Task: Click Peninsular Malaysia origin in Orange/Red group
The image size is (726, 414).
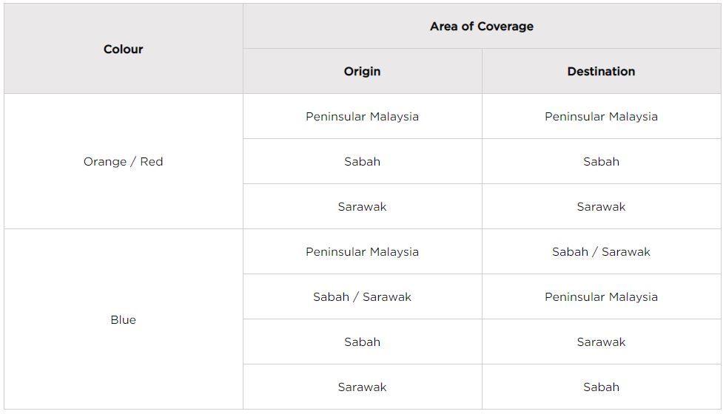Action: pyautogui.click(x=362, y=117)
